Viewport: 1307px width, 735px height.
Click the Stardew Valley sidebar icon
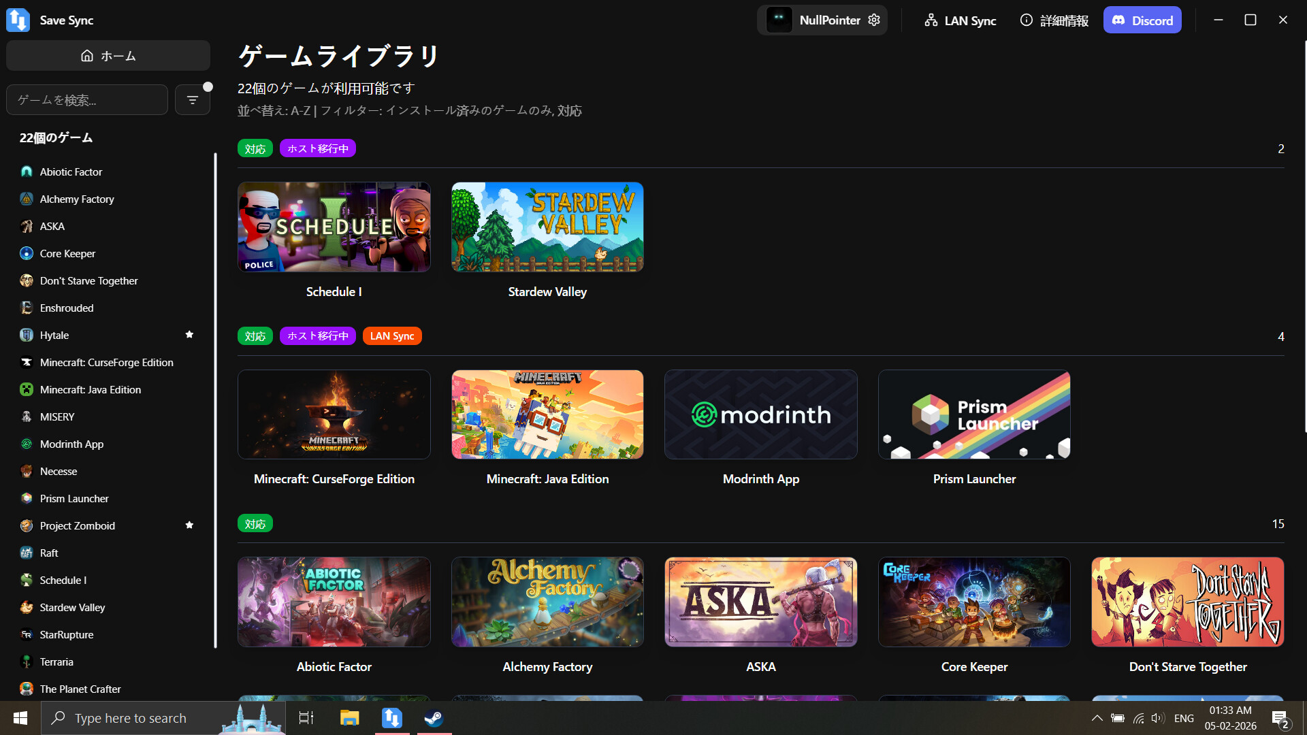coord(27,607)
